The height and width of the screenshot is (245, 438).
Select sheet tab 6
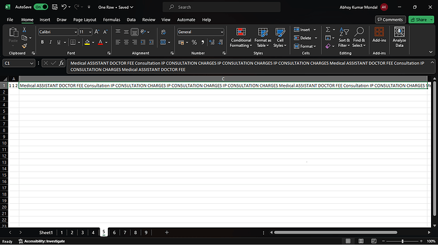[x=114, y=232]
